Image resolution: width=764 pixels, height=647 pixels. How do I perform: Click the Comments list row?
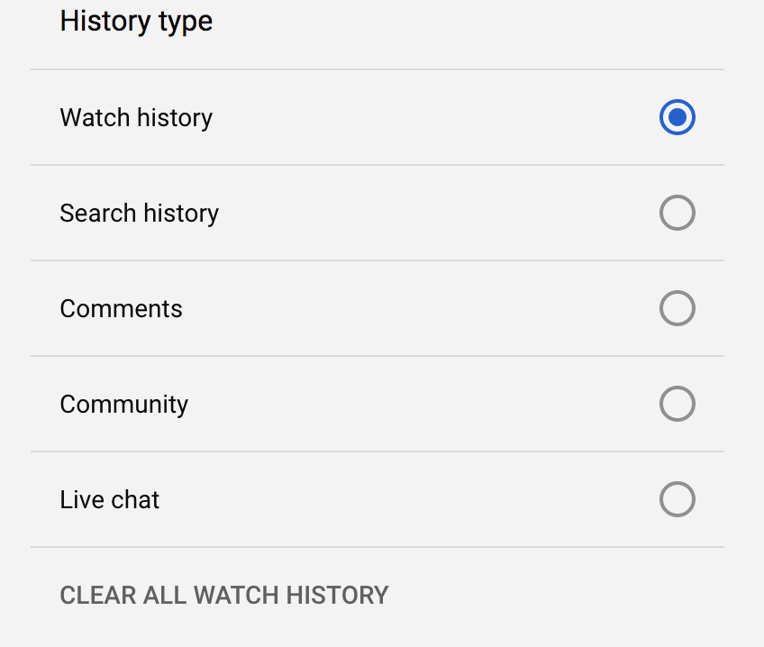pos(121,308)
